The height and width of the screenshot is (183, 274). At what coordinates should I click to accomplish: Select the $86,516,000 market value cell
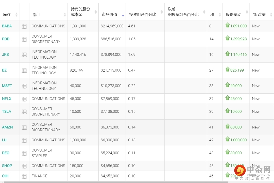coord(112,39)
